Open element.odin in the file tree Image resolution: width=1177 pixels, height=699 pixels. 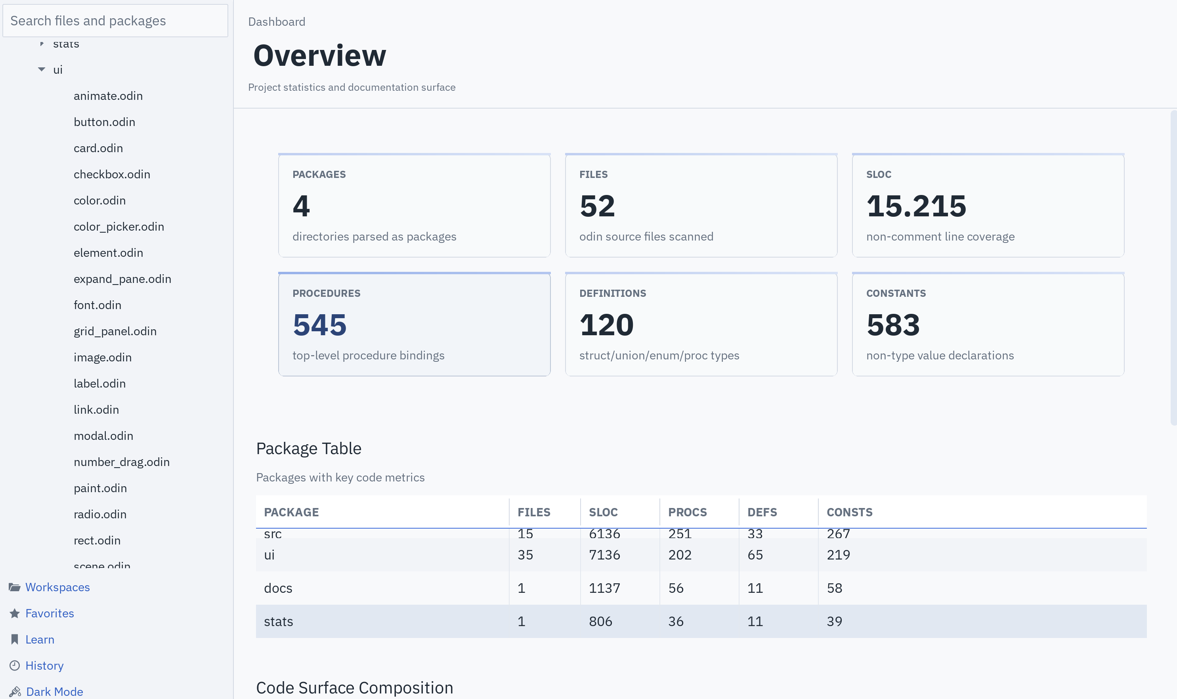coord(108,252)
